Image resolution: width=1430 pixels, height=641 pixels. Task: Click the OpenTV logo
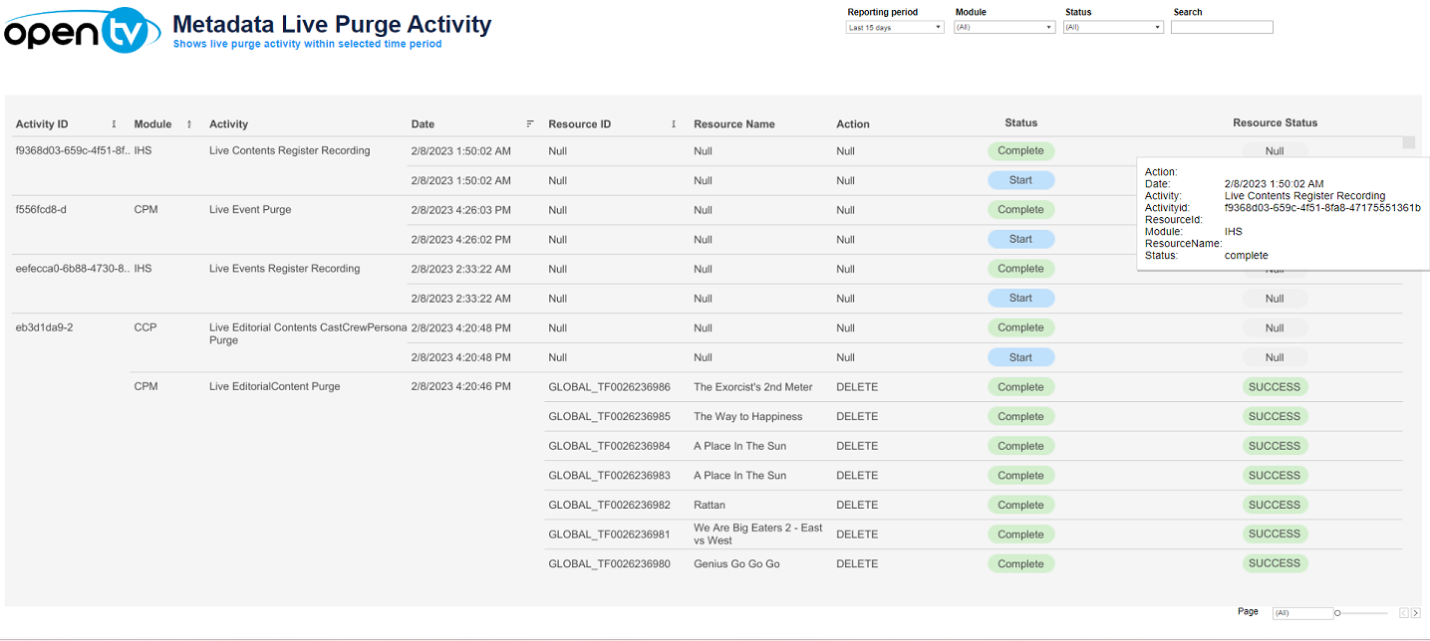pyautogui.click(x=82, y=33)
